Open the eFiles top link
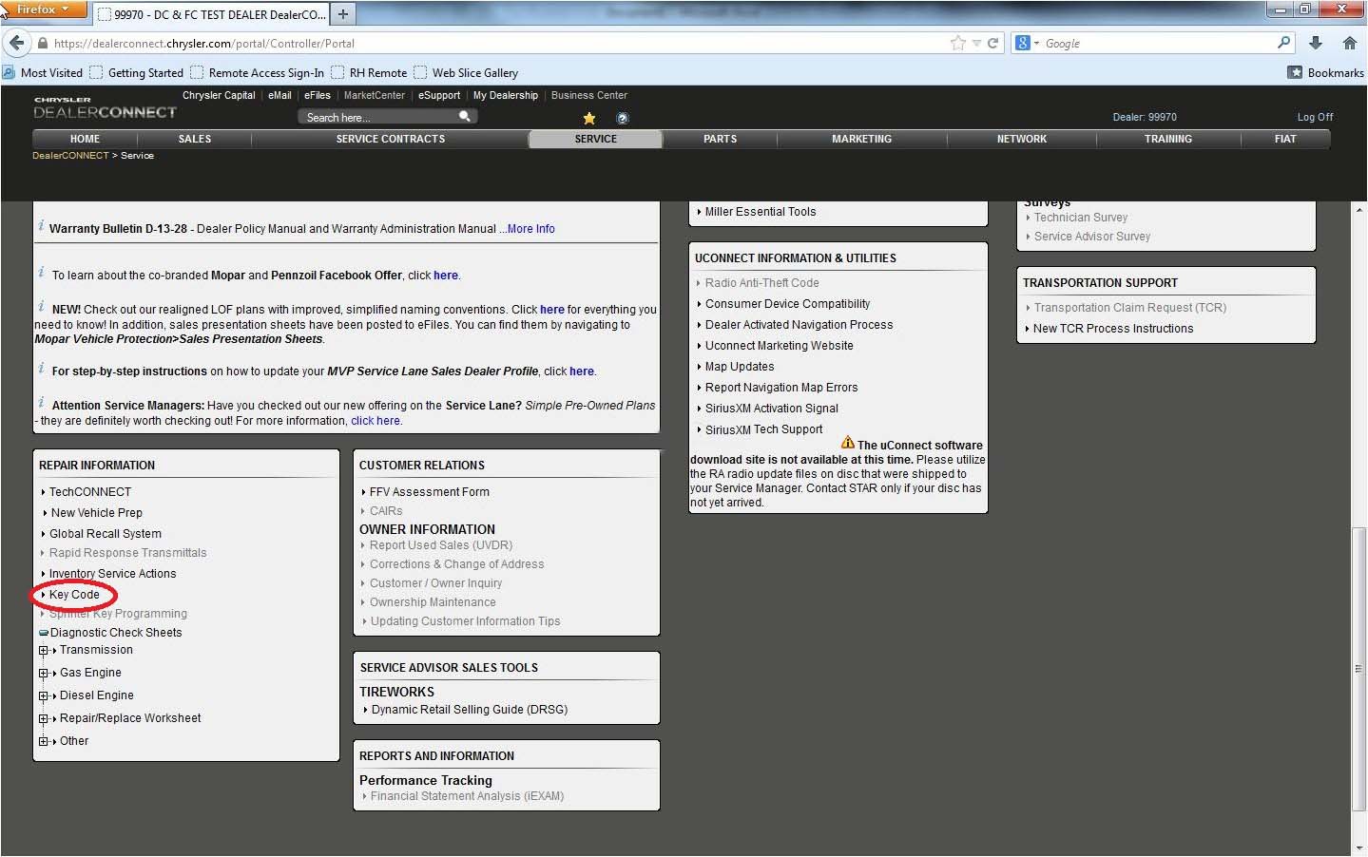The image size is (1368, 857). (318, 95)
